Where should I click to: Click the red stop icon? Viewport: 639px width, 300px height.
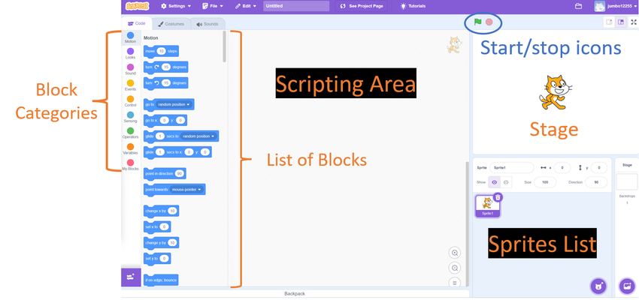point(489,22)
